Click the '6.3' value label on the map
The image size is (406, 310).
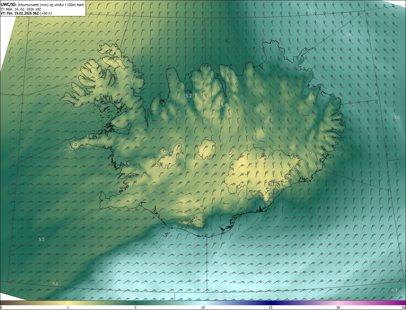394,290
